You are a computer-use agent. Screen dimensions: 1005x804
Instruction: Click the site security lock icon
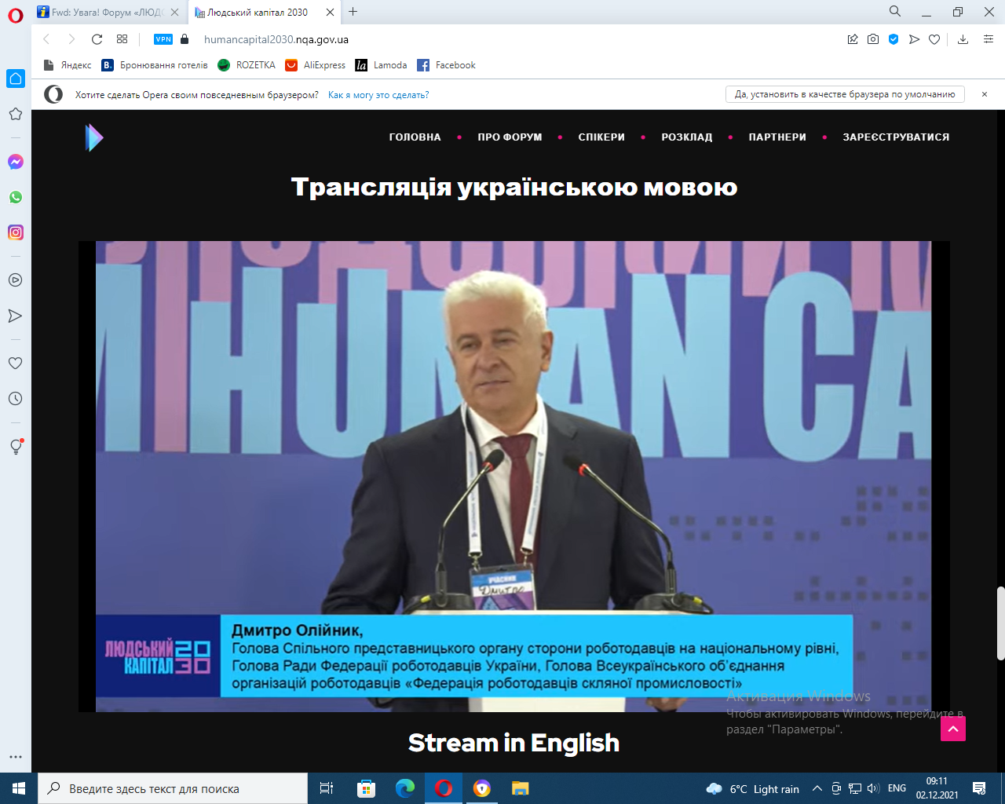click(185, 39)
